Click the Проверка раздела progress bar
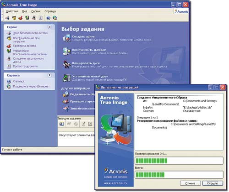 point(179,161)
